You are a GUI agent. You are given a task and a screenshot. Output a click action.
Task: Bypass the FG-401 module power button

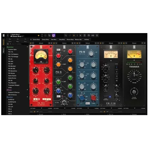click(31, 43)
